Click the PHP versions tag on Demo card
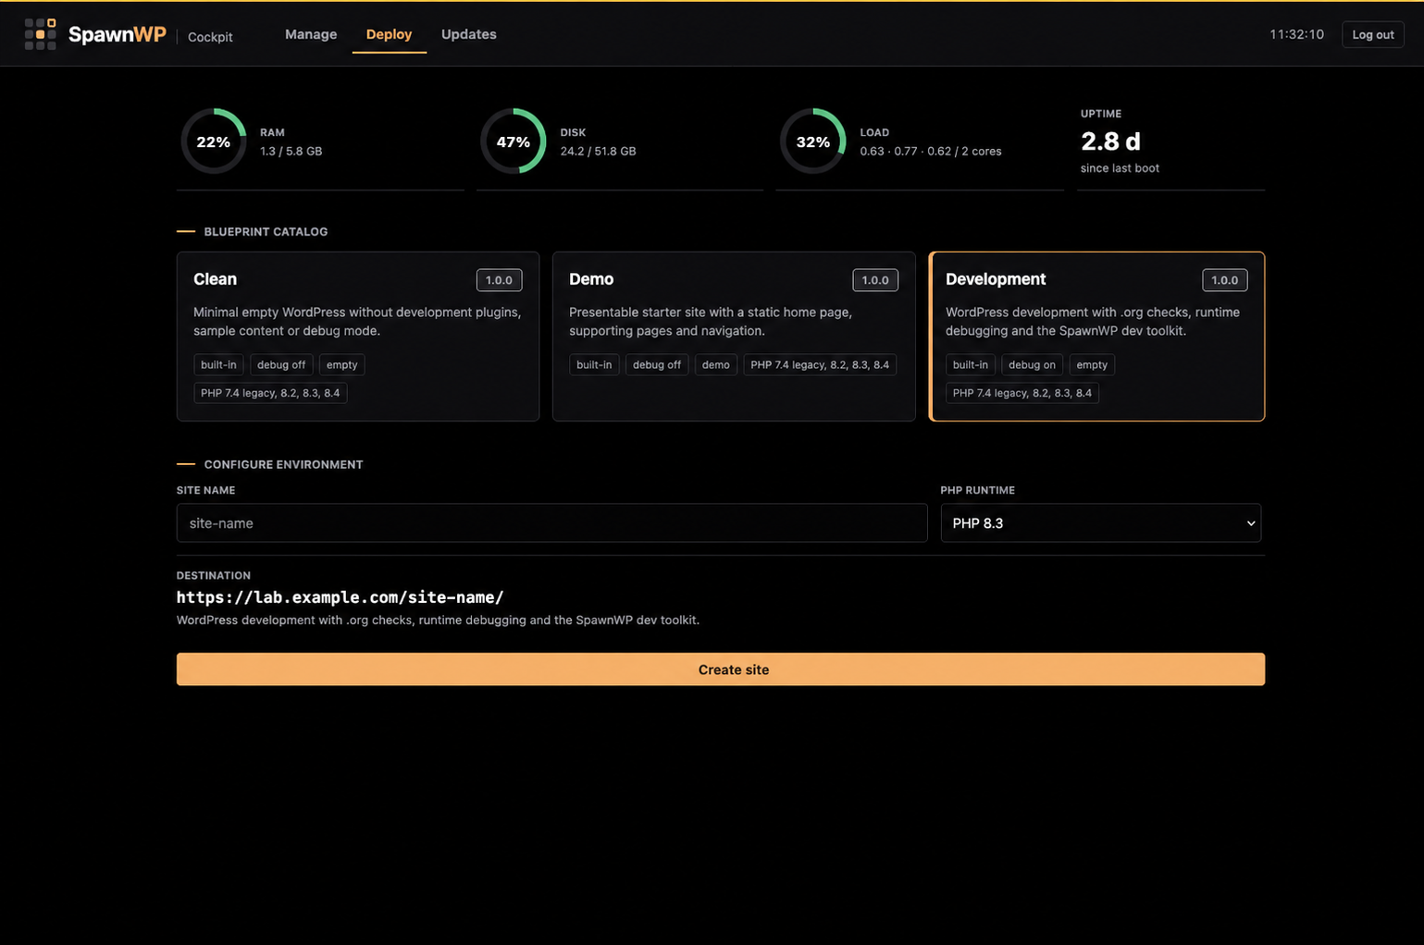Screen dimensions: 1424x945 [820, 365]
